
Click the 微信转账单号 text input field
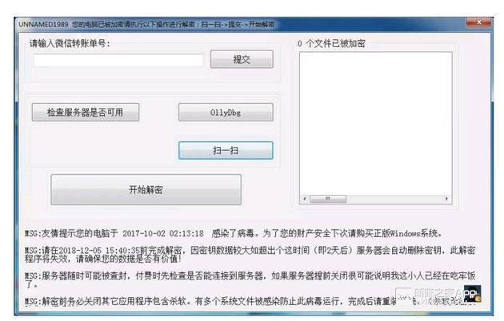click(118, 60)
